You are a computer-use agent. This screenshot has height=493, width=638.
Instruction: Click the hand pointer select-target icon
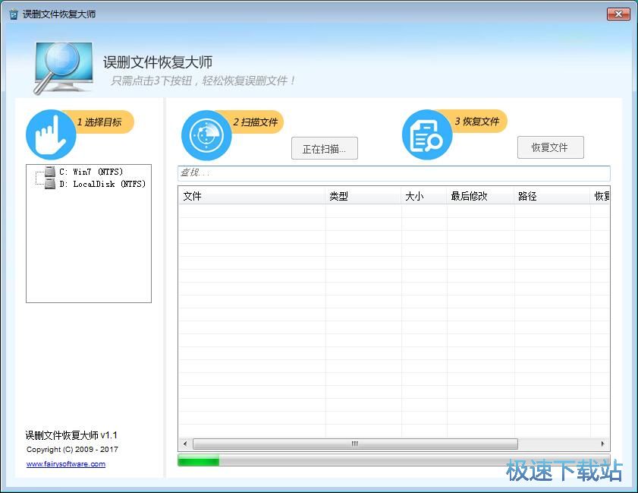(x=51, y=134)
